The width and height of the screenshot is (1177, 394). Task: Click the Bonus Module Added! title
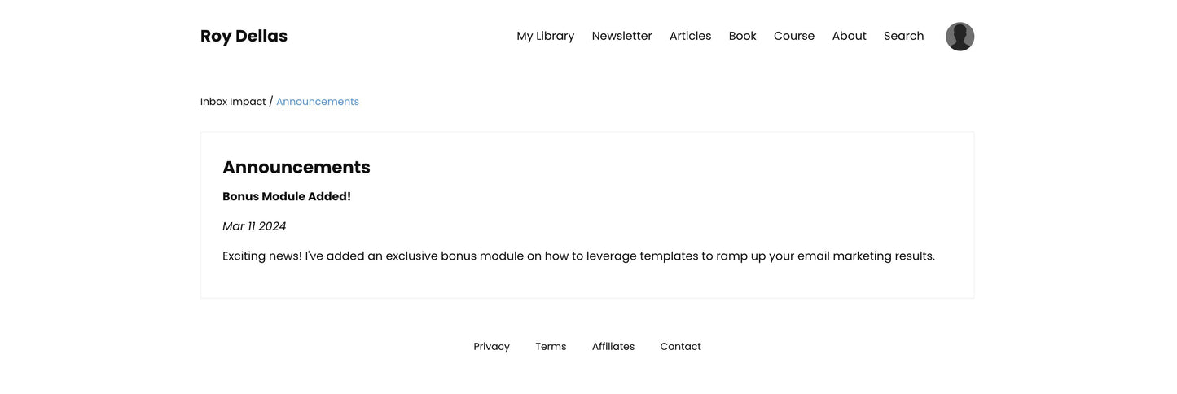click(x=287, y=196)
